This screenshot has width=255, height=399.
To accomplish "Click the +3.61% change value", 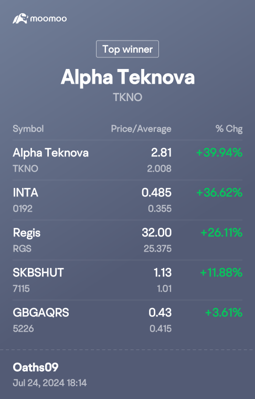I will pos(224,313).
